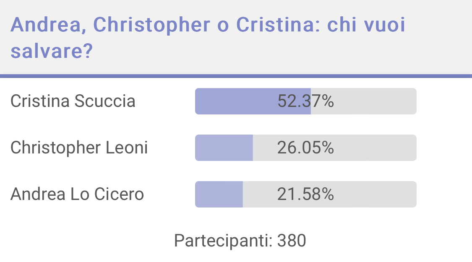Click the purple divider line below the heading
This screenshot has width=472, height=262.
click(x=236, y=76)
